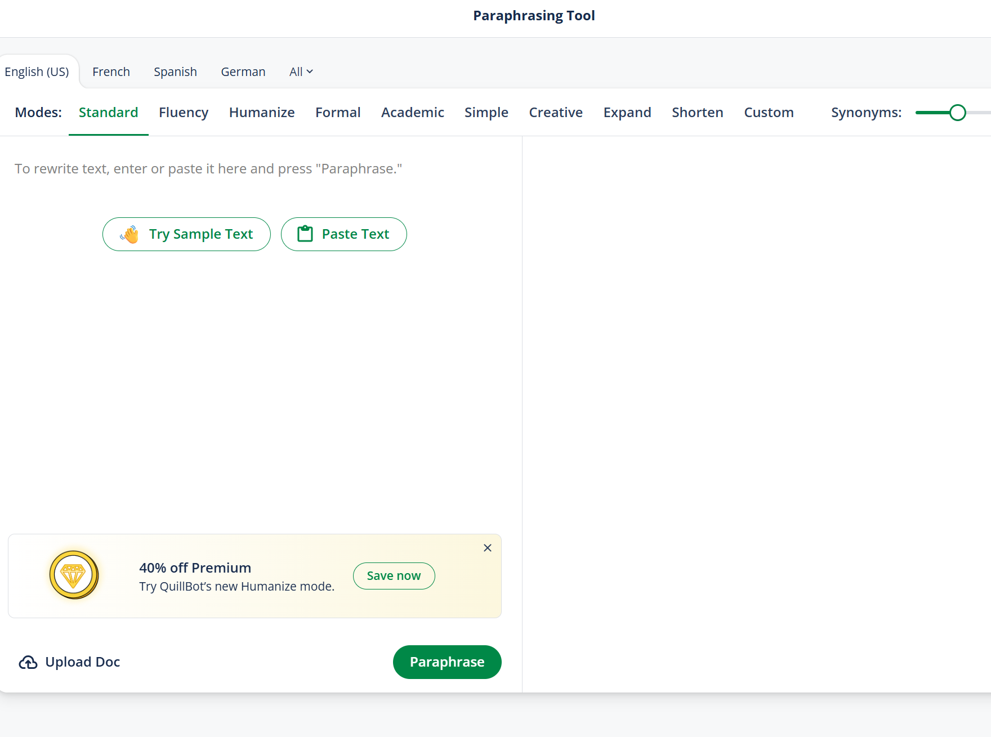Switch to the French language tab
The width and height of the screenshot is (991, 737).
(x=111, y=72)
